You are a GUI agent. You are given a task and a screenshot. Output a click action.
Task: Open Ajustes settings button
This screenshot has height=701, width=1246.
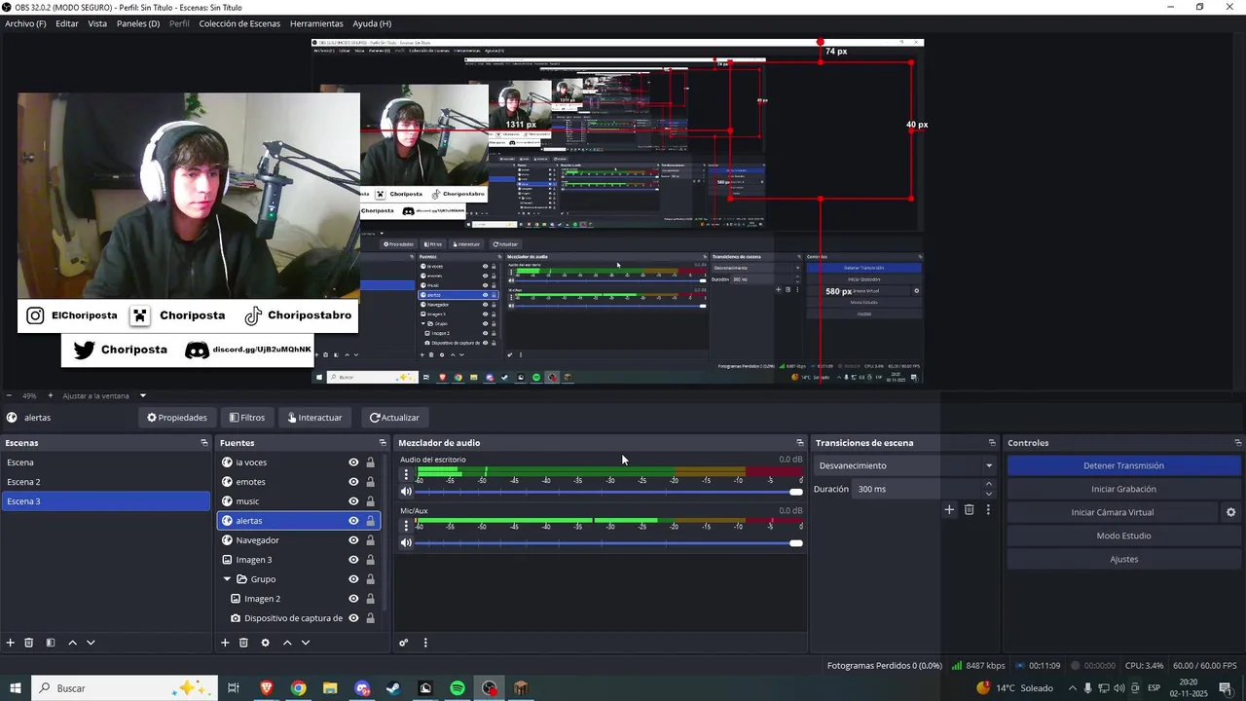coord(1123,559)
